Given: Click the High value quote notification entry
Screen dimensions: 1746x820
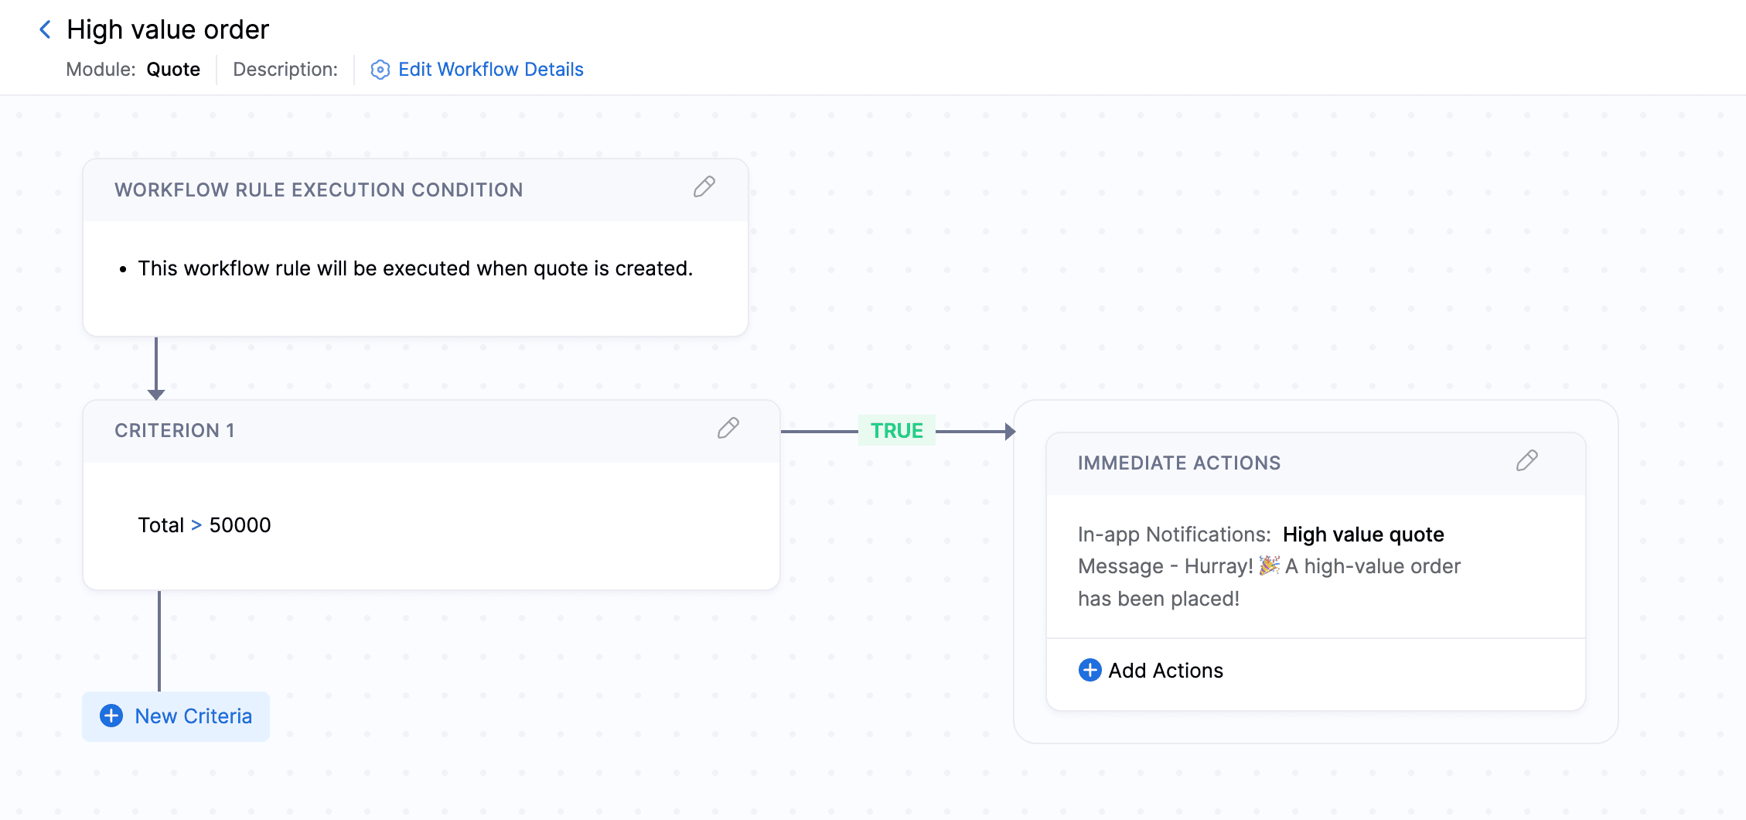Looking at the screenshot, I should point(1363,534).
